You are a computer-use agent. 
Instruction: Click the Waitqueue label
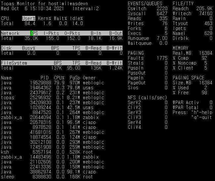(140, 43)
